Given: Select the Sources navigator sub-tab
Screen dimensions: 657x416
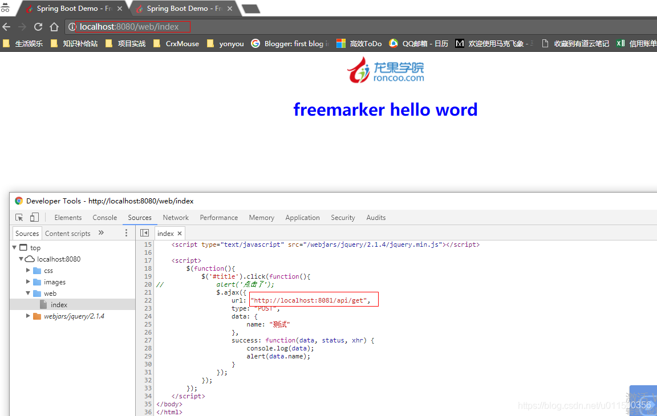Looking at the screenshot, I should point(27,234).
